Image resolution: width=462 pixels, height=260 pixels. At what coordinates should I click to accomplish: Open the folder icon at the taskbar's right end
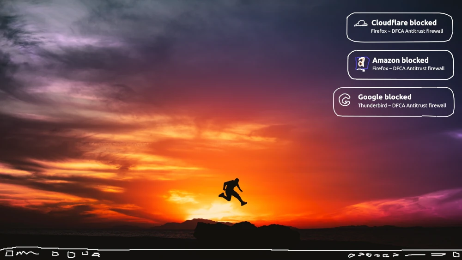pyautogui.click(x=456, y=254)
